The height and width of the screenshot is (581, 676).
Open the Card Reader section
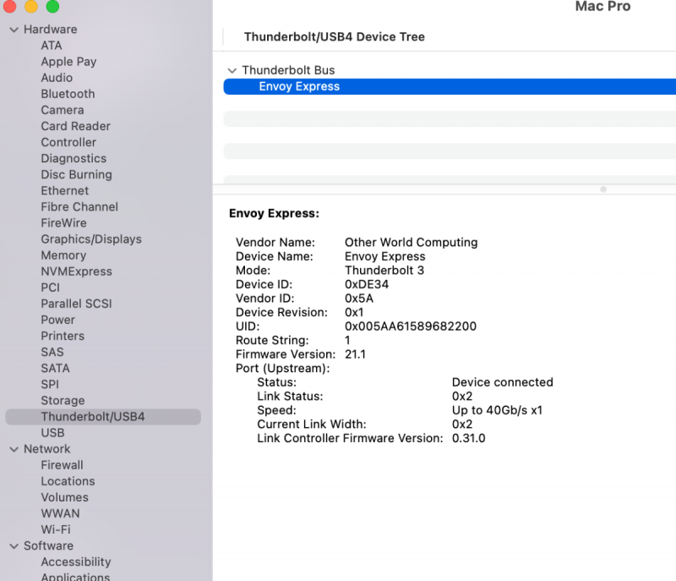pyautogui.click(x=75, y=126)
